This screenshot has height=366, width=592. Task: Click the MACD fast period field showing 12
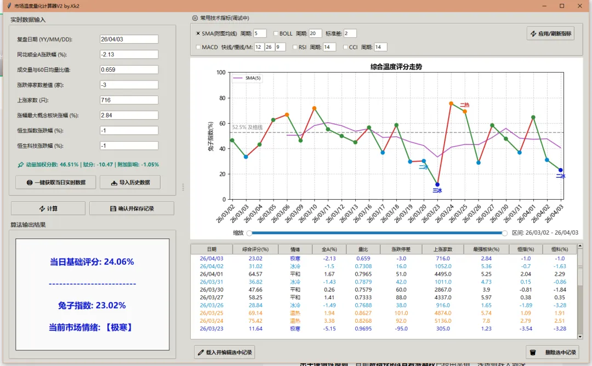click(259, 47)
